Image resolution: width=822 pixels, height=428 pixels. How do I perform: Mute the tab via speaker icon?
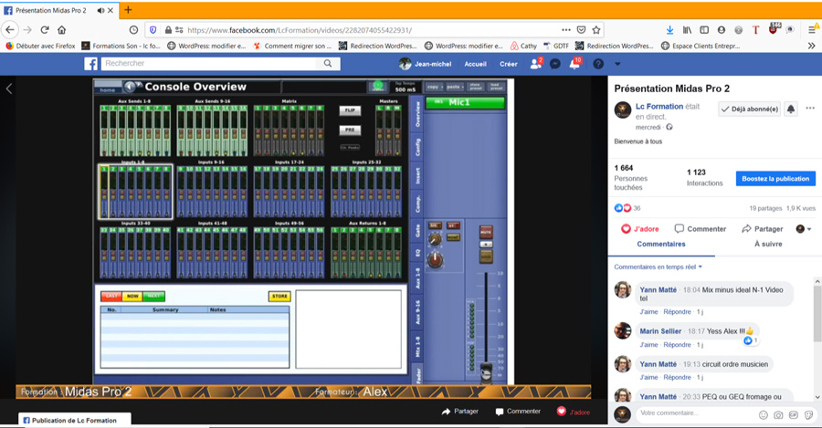click(100, 10)
